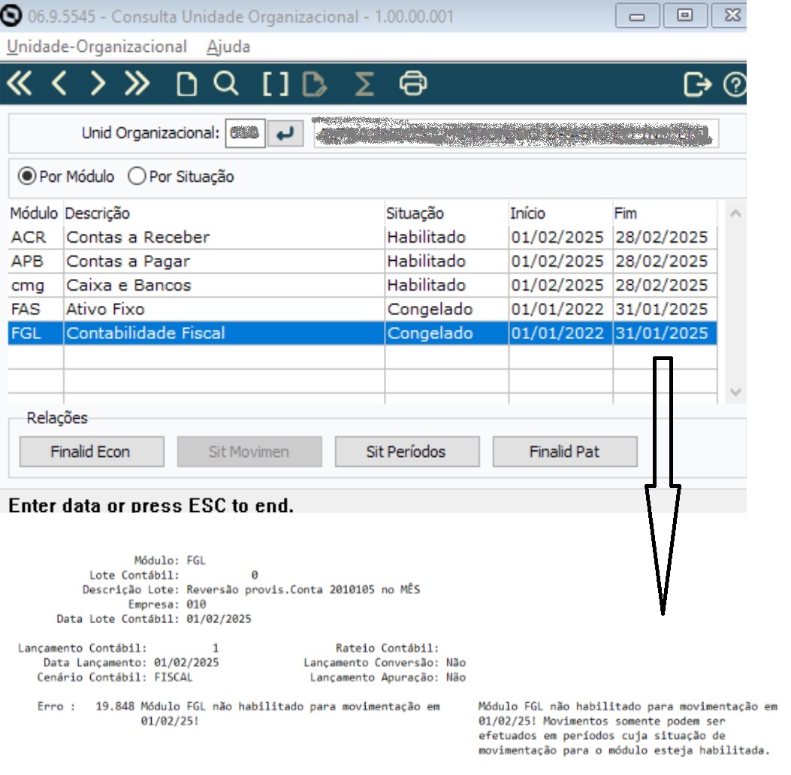Click Habilitado status in Contas a Receber row
This screenshot has width=791, height=775.
[426, 238]
